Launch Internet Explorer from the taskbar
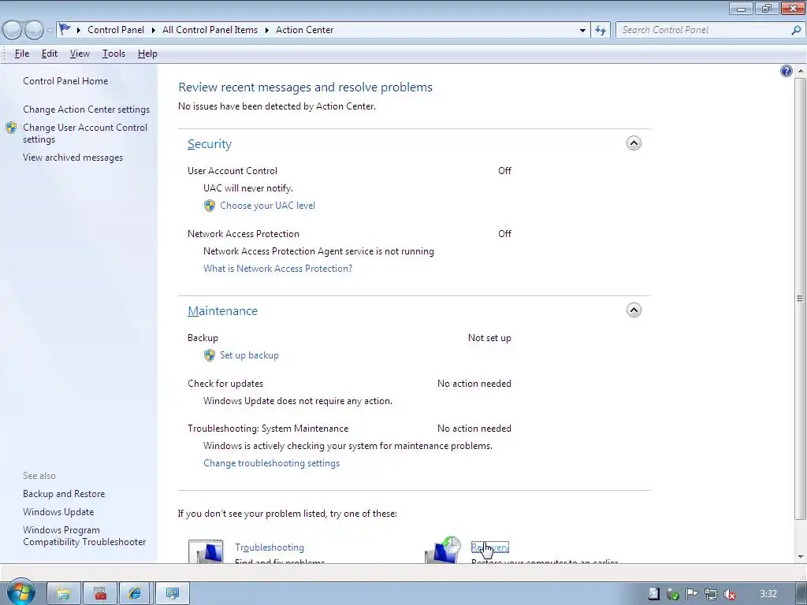Viewport: 807px width, 605px height. coord(136,594)
